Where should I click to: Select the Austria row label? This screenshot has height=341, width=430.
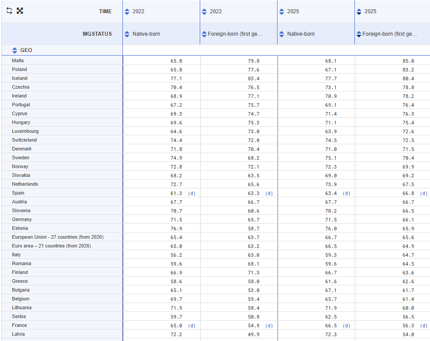click(x=19, y=202)
